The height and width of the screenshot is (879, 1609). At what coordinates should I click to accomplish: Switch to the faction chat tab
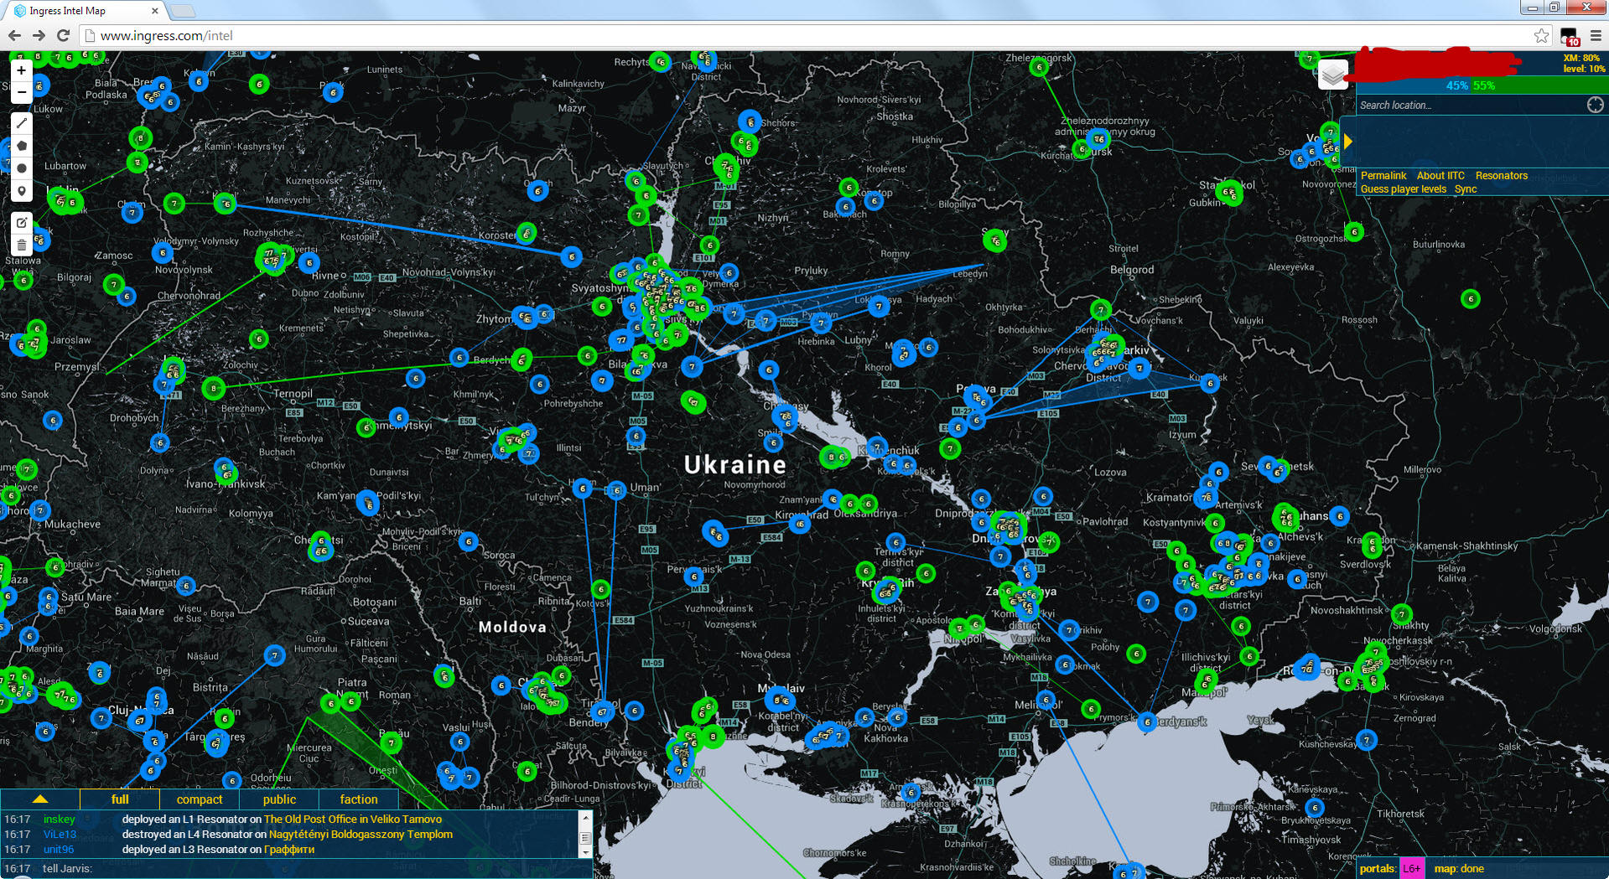pos(359,799)
